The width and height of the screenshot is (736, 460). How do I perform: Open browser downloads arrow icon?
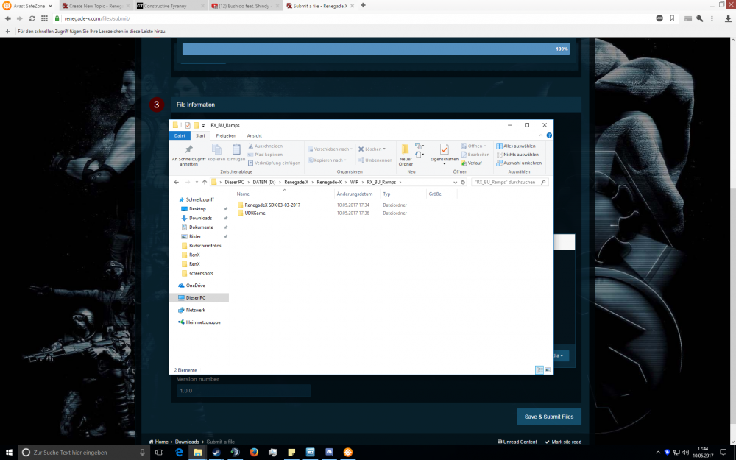click(x=728, y=18)
